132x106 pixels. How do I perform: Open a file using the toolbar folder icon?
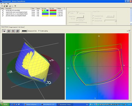(x=4, y=6)
